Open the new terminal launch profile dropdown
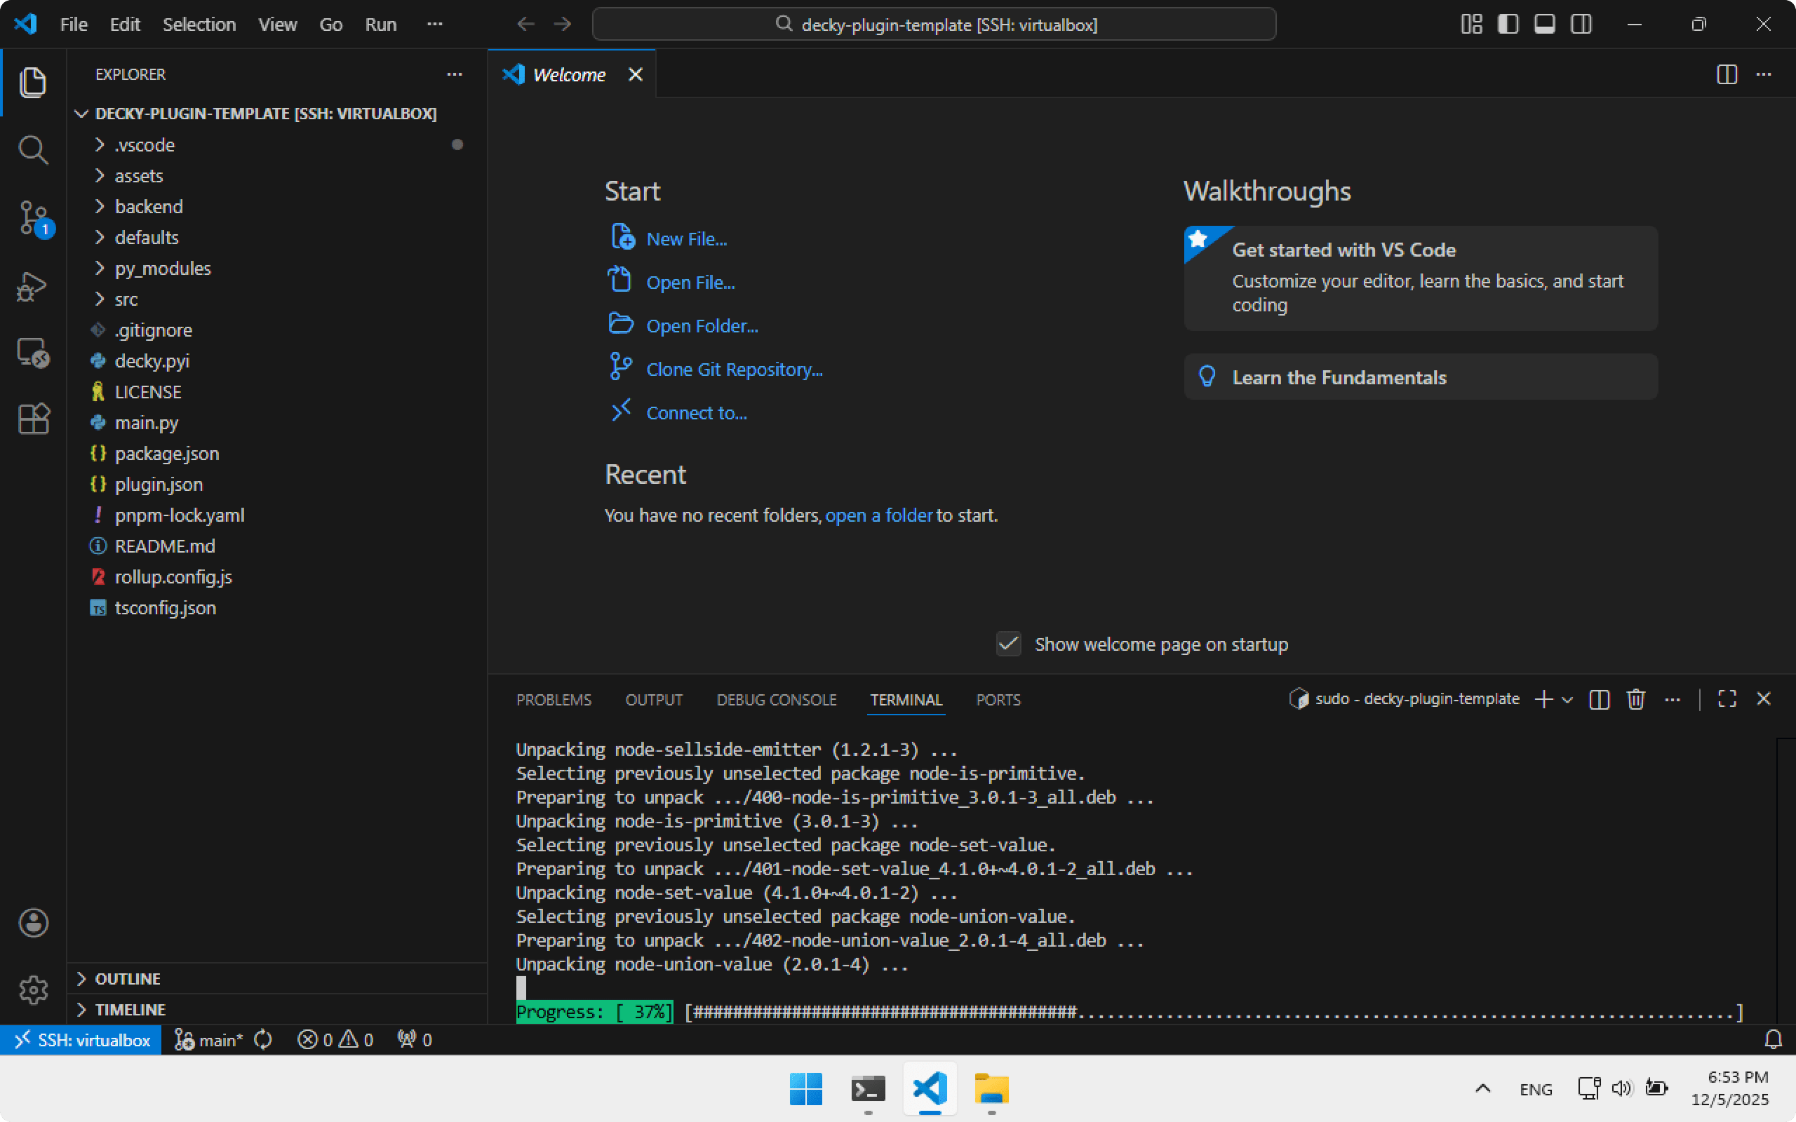1796x1122 pixels. coord(1567,700)
